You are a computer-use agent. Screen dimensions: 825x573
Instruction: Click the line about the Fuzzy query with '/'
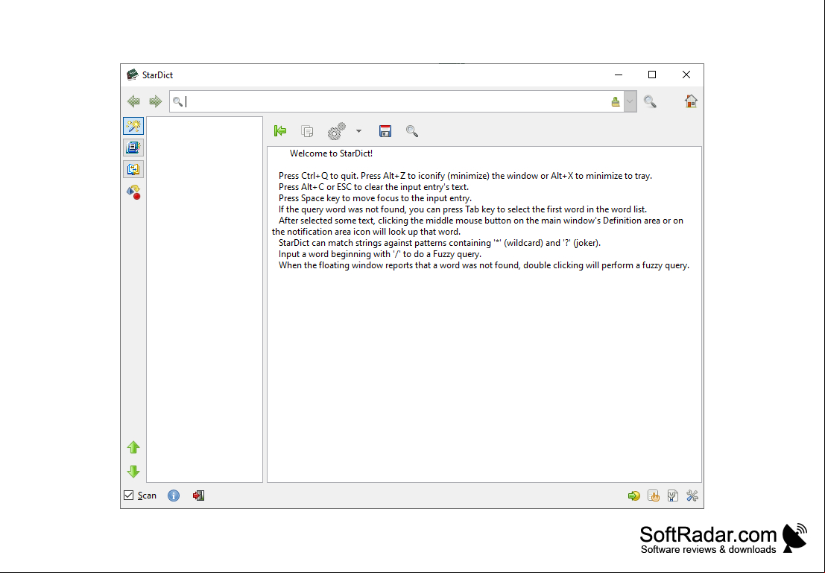click(x=380, y=254)
